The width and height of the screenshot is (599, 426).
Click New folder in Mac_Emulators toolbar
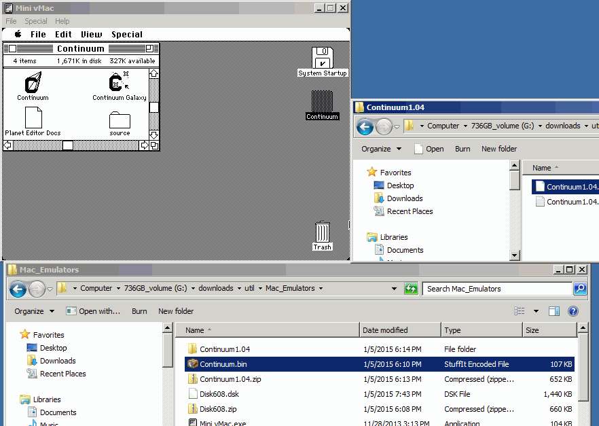coord(176,311)
